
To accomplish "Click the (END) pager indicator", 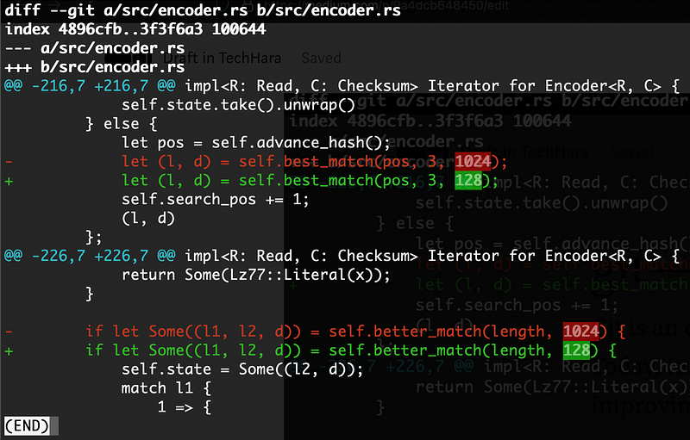I will click(27, 426).
